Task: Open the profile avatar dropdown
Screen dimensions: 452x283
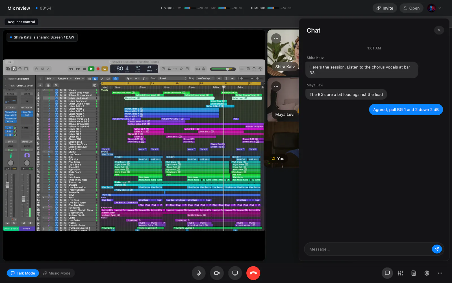Action: pos(434,8)
